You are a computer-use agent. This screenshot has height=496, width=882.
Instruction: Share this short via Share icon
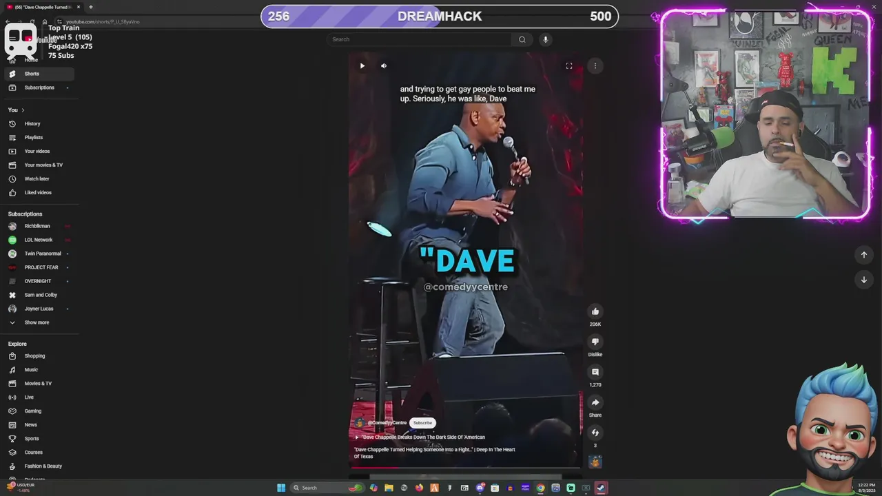[x=595, y=402]
